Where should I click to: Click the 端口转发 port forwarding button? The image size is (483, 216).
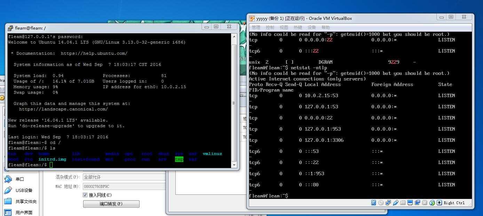111,204
